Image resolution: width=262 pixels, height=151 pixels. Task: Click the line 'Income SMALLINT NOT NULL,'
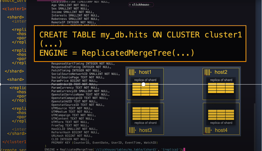pyautogui.click(x=73, y=12)
